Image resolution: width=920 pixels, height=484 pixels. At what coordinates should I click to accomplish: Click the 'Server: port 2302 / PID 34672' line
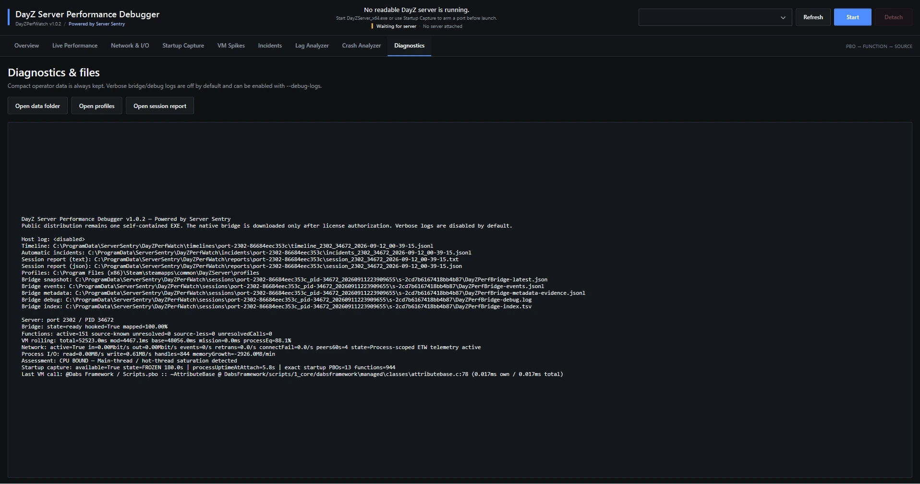click(67, 320)
